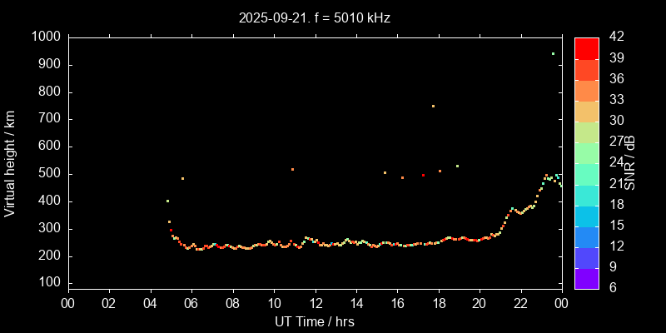This screenshot has width=666, height=333.
Task: Click the 'UT Time / hrs' axis label
Action: point(314,321)
